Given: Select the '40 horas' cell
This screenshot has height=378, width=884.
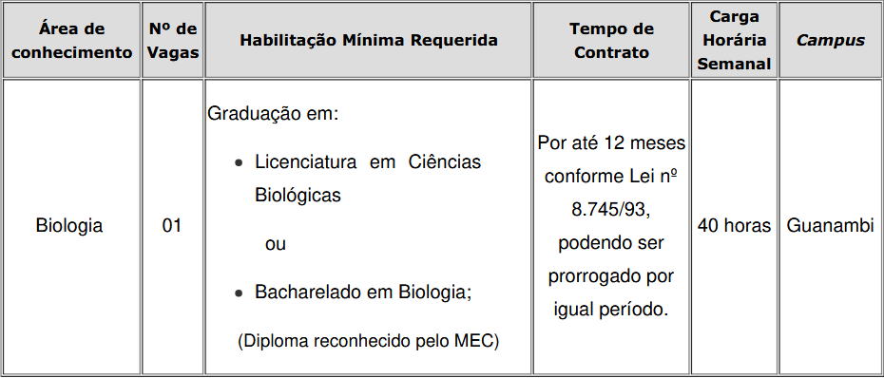Looking at the screenshot, I should (734, 226).
